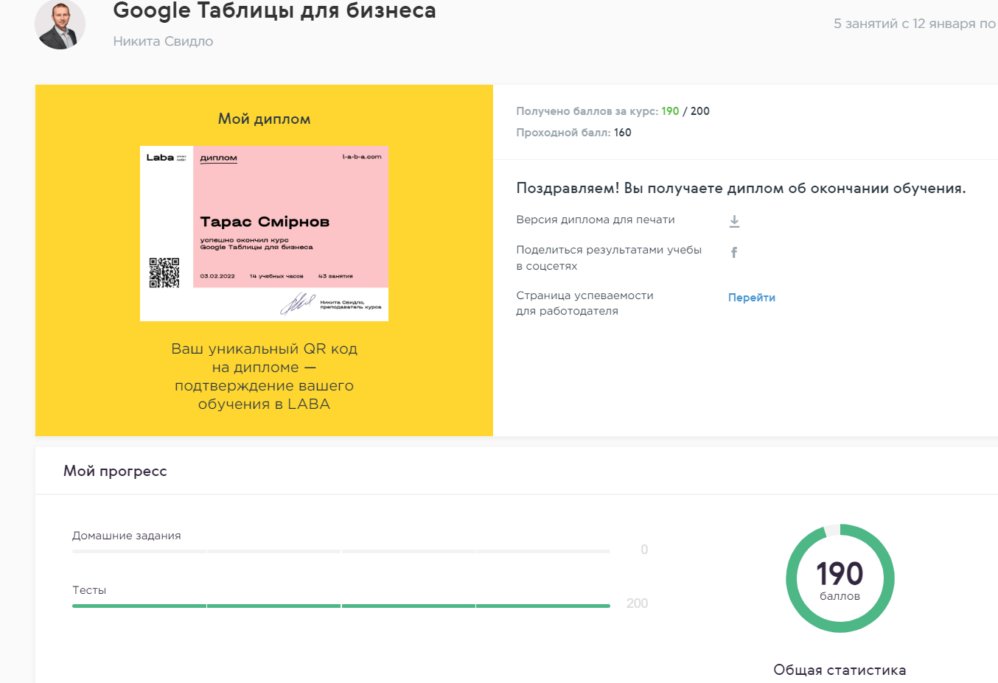Click the course title Google Таблицы для бизнеса
The height and width of the screenshot is (683, 998).
click(x=274, y=11)
